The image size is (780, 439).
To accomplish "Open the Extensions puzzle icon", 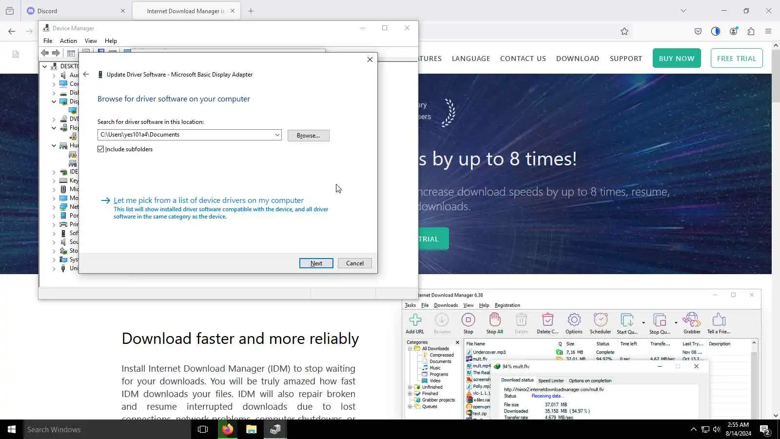I will tap(751, 31).
